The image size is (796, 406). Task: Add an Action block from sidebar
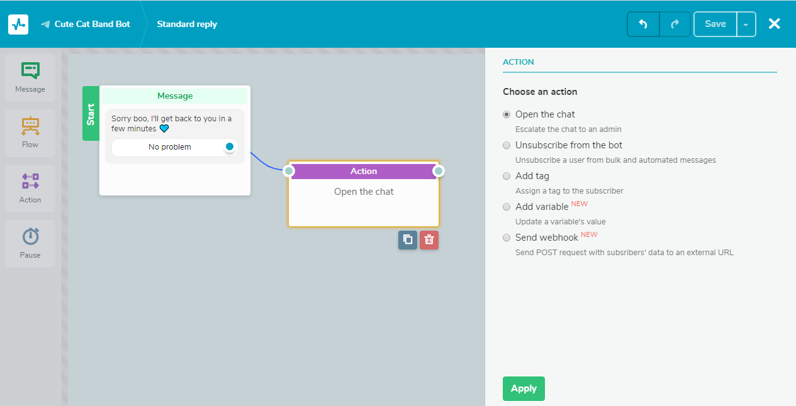point(30,188)
